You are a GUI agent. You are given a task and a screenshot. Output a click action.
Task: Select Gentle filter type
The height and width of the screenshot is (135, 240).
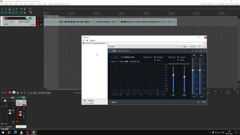tap(178, 60)
